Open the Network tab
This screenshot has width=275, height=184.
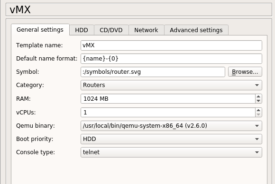146,30
